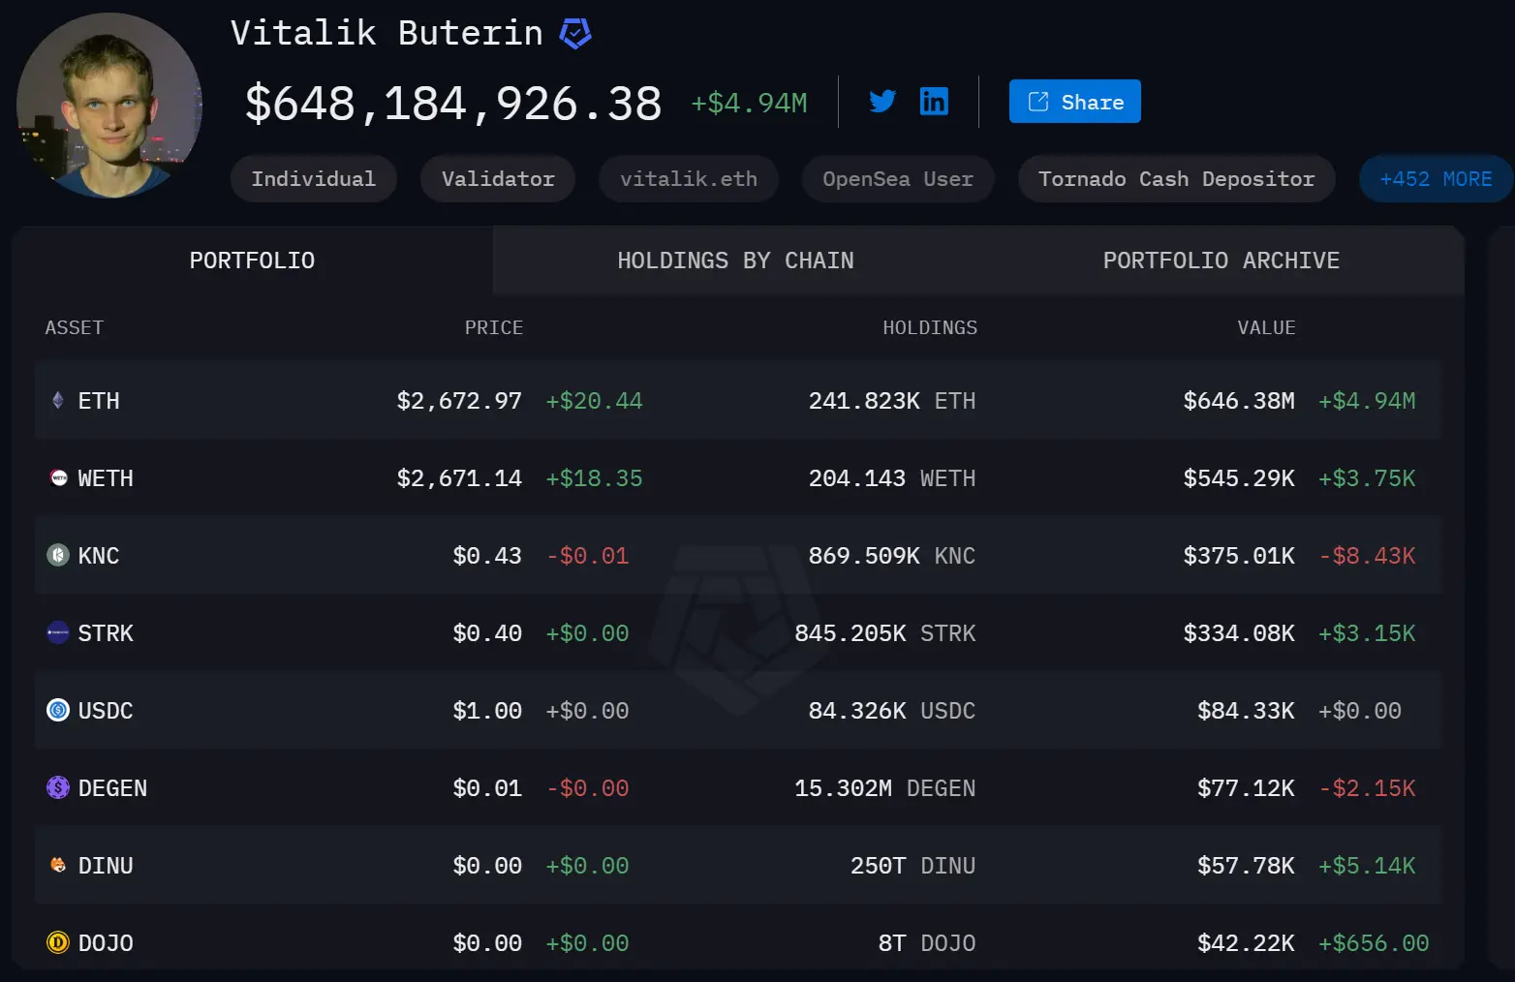The width and height of the screenshot is (1515, 982).
Task: Click ETH value $646.38M
Action: (x=1239, y=401)
